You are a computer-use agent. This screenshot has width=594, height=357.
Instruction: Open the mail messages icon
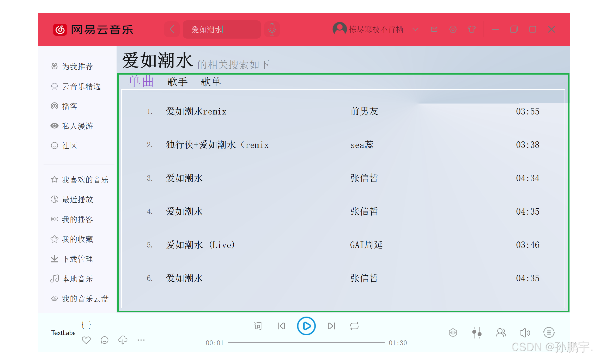pyautogui.click(x=434, y=29)
